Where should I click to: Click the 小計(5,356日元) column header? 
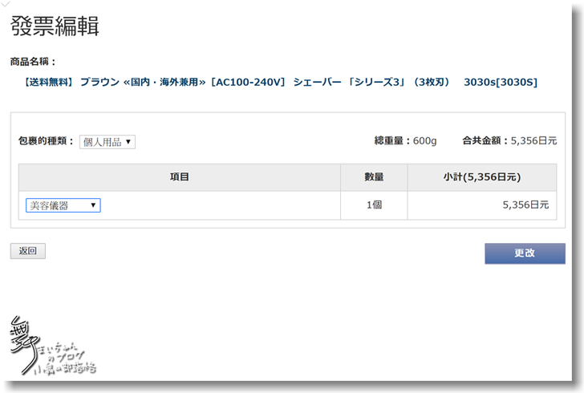click(481, 177)
